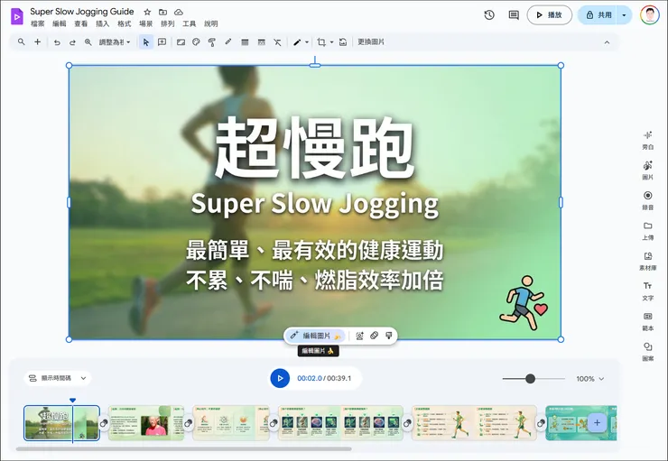
Task: Open the 工具 menu
Action: pyautogui.click(x=190, y=23)
